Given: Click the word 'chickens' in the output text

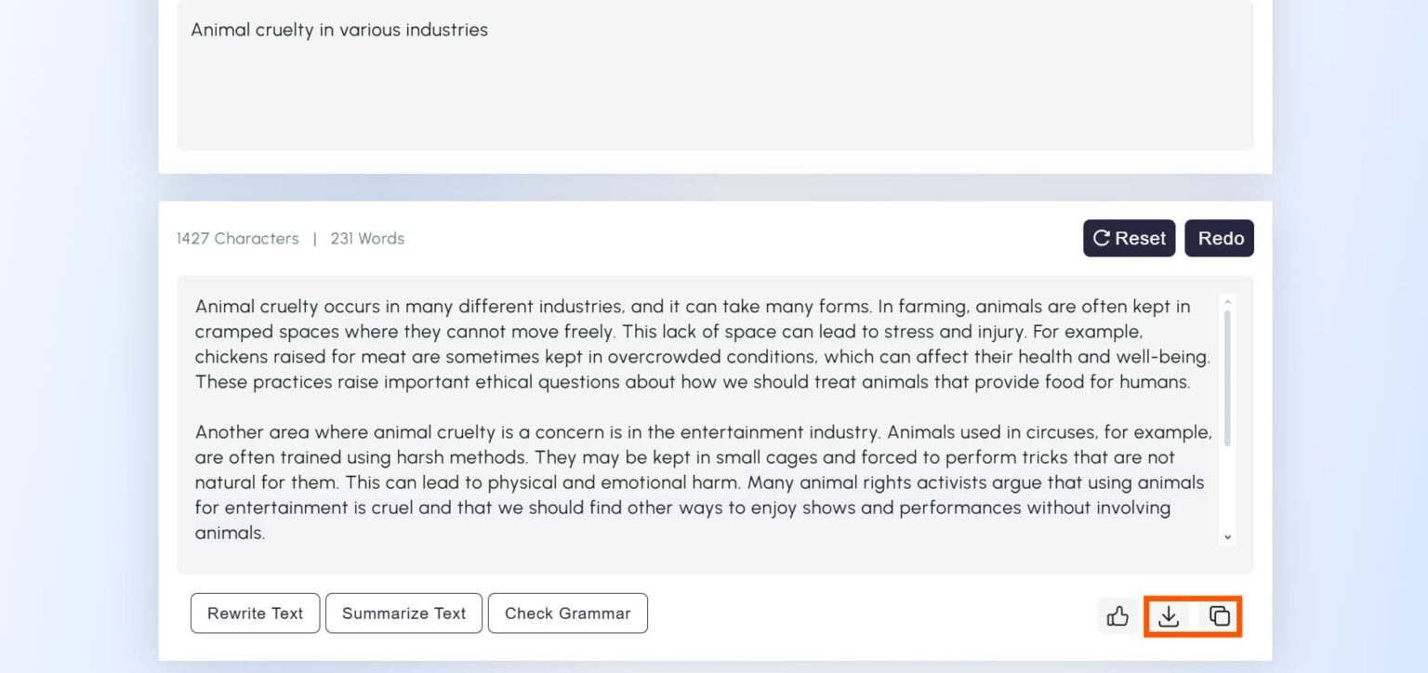Looking at the screenshot, I should pos(228,357).
